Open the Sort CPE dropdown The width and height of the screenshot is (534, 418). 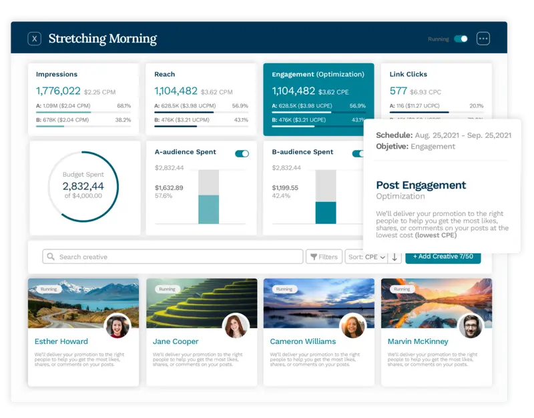click(366, 257)
